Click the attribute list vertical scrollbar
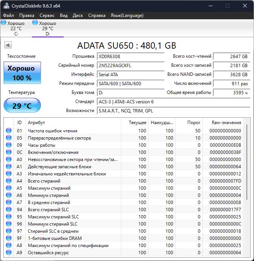Screen dimensions: 254x261 pyautogui.click(x=247, y=162)
